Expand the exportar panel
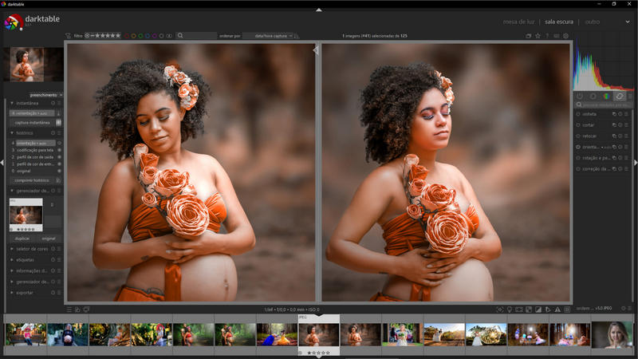Viewport: 638px width, 359px height. [26, 293]
